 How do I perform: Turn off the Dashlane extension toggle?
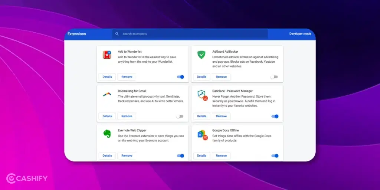pyautogui.click(x=275, y=116)
